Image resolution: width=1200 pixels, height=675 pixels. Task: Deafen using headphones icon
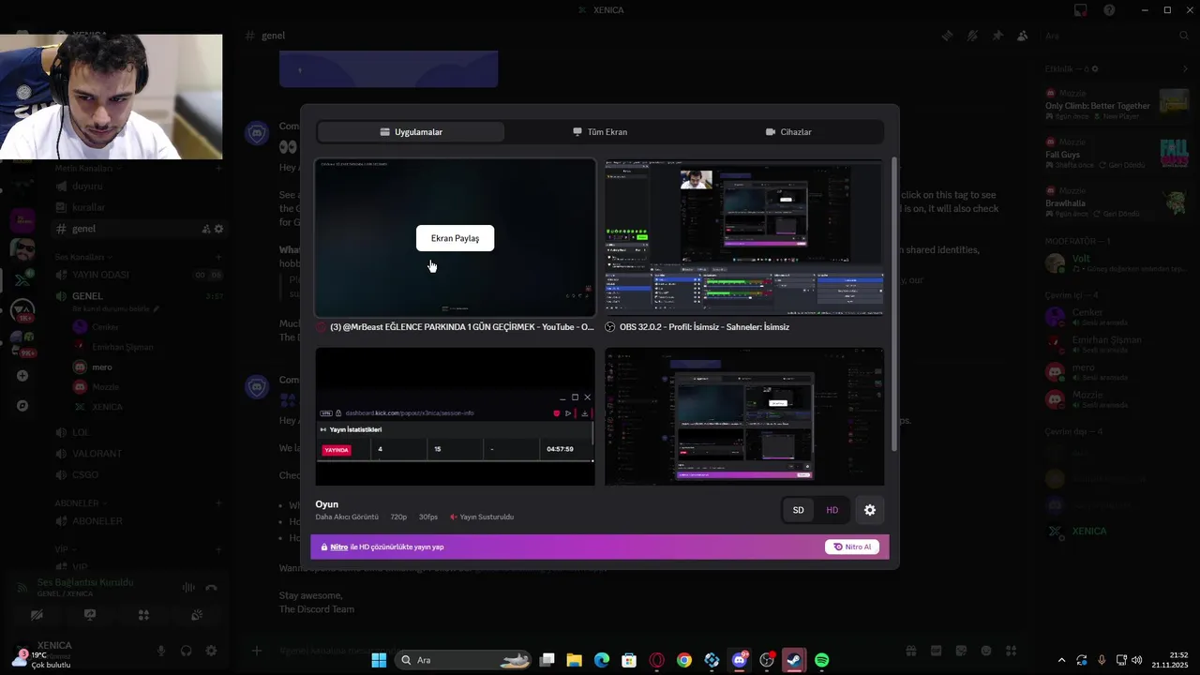pyautogui.click(x=186, y=651)
